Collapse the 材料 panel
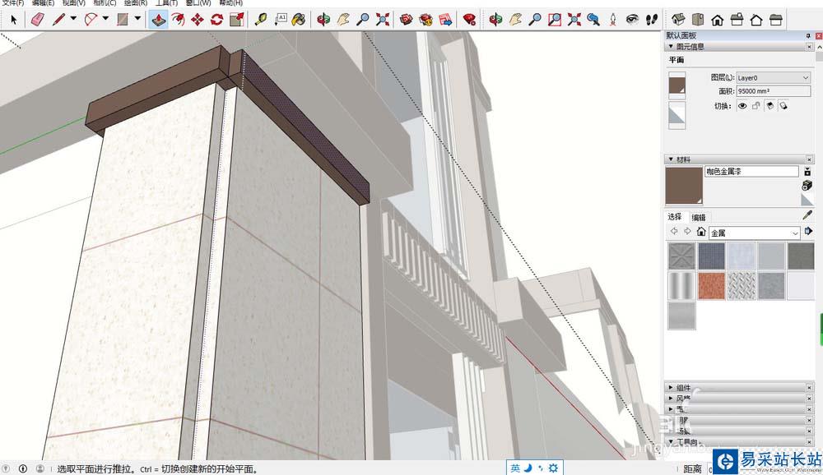 [671, 159]
